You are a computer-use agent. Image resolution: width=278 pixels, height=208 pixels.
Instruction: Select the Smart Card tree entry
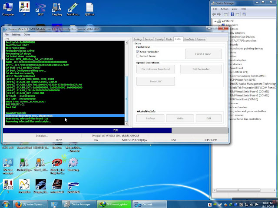[x=236, y=68]
